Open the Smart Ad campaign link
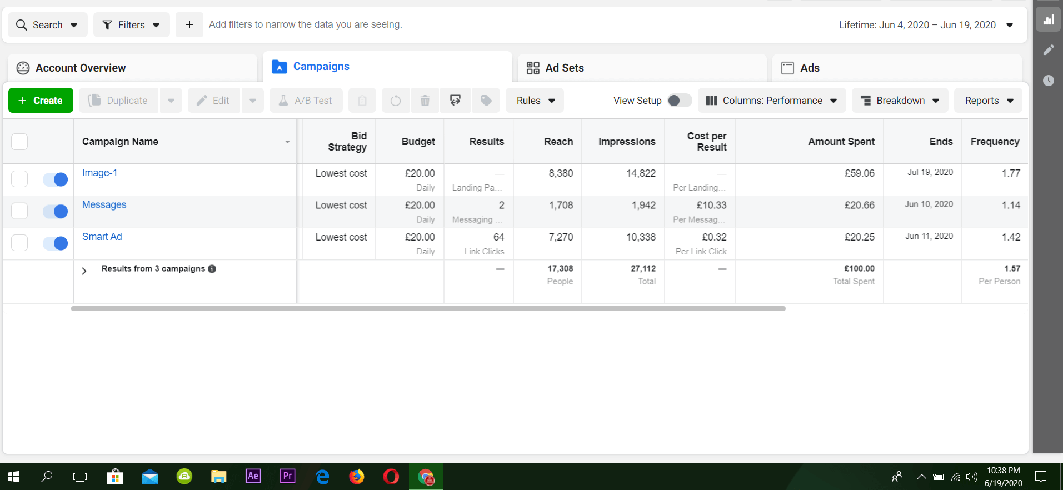Image resolution: width=1063 pixels, height=490 pixels. [102, 237]
